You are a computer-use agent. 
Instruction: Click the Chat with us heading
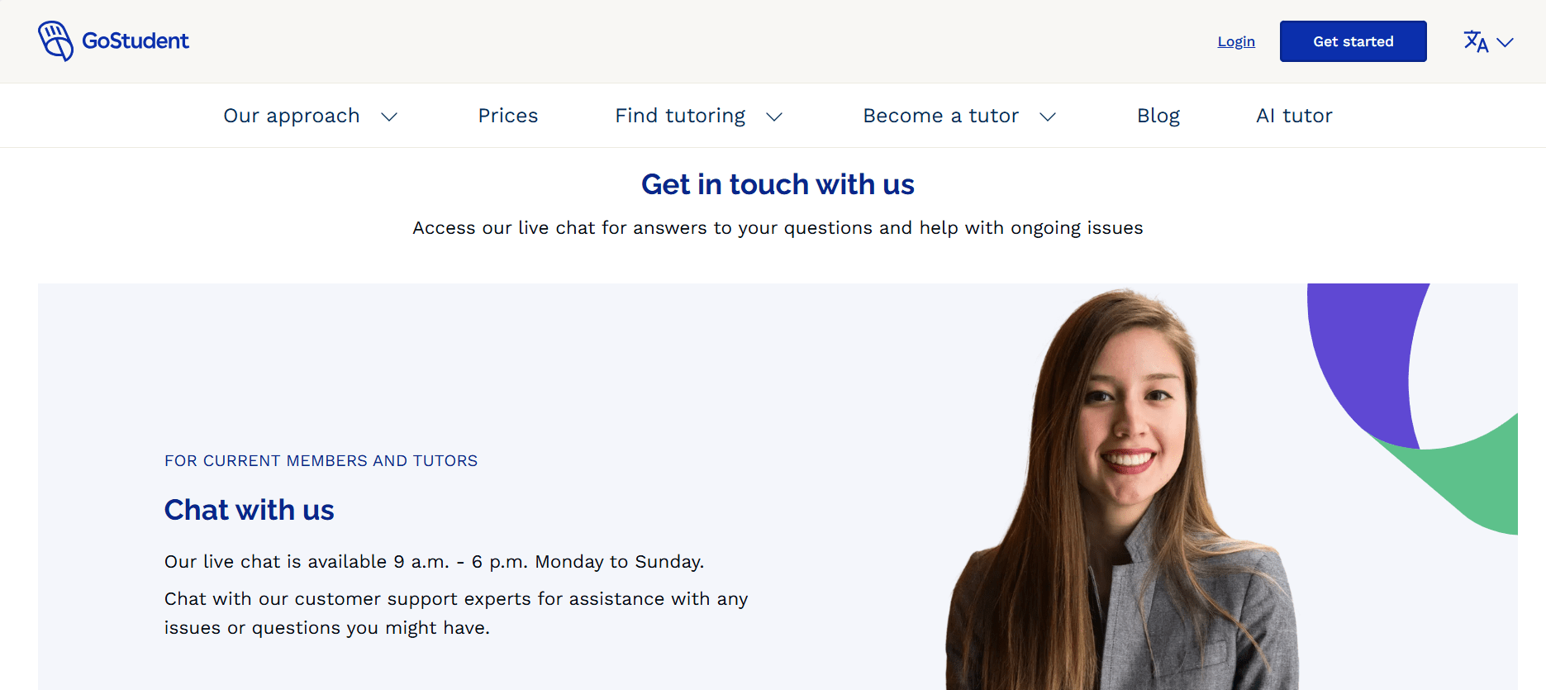(x=249, y=510)
